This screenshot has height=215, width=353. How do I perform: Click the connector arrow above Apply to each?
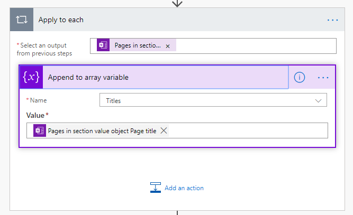pyautogui.click(x=177, y=3)
